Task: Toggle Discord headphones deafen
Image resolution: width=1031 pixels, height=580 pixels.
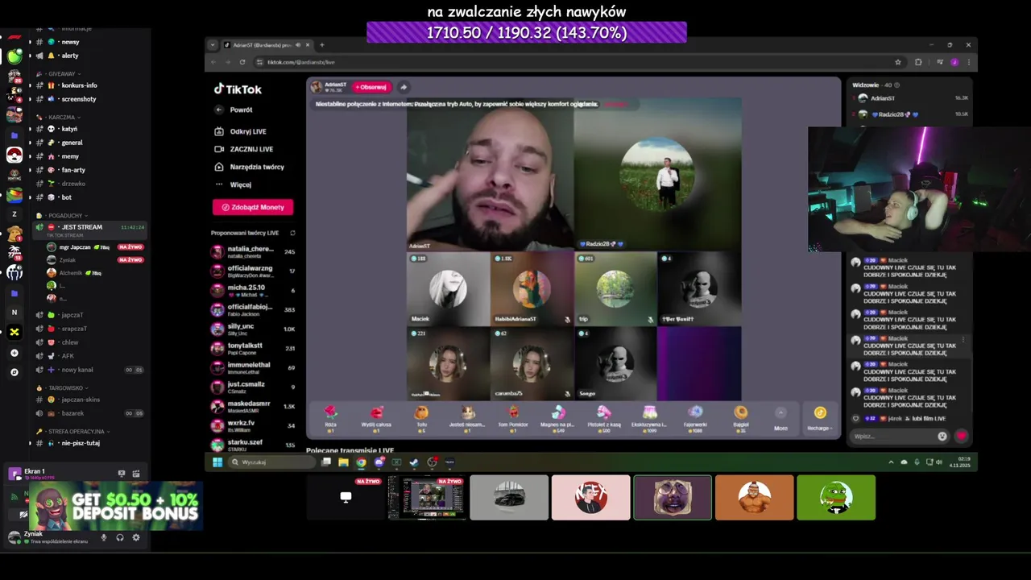Action: click(120, 537)
